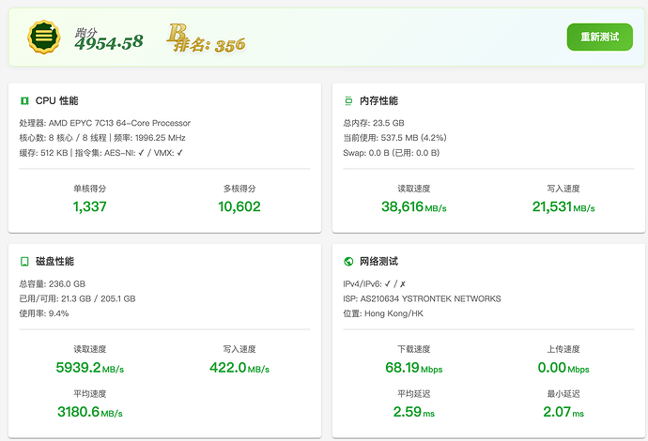Click disk average speed 3180.6 MB/s
This screenshot has height=441, width=648.
point(89,412)
